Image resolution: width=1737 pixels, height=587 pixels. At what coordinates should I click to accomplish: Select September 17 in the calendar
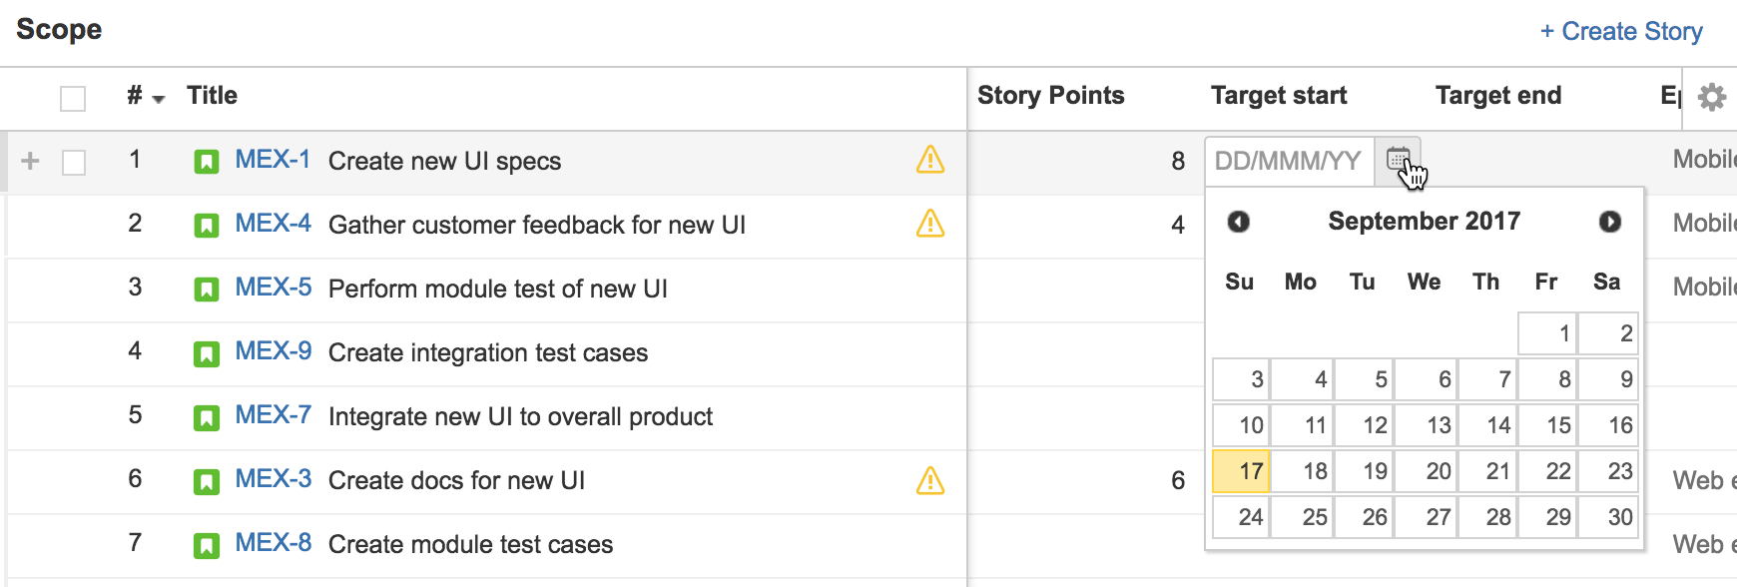[1241, 471]
